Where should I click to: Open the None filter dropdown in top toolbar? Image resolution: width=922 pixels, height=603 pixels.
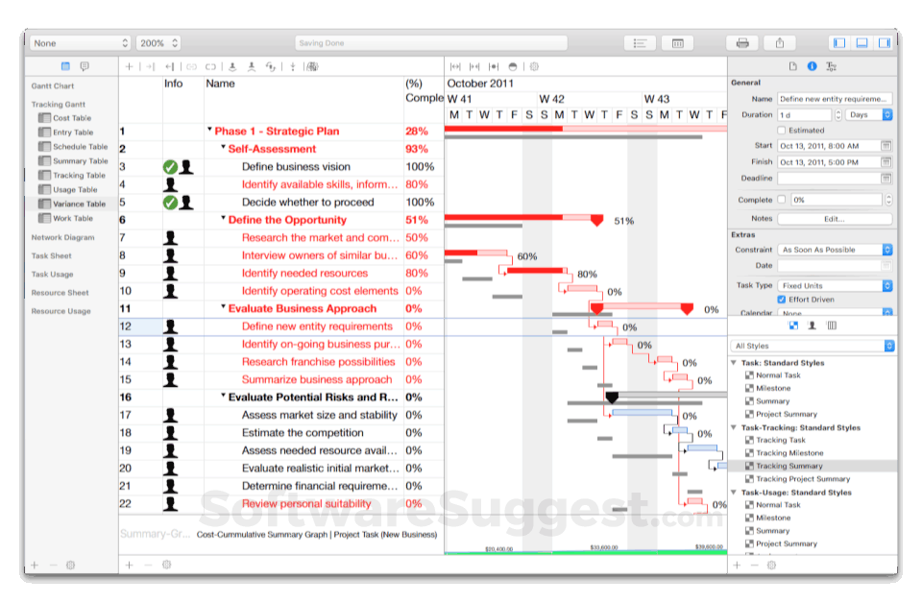pyautogui.click(x=80, y=43)
